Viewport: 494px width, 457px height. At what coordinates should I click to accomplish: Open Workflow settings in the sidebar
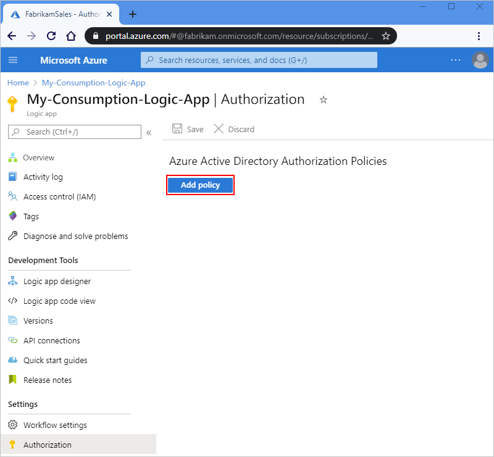click(55, 426)
